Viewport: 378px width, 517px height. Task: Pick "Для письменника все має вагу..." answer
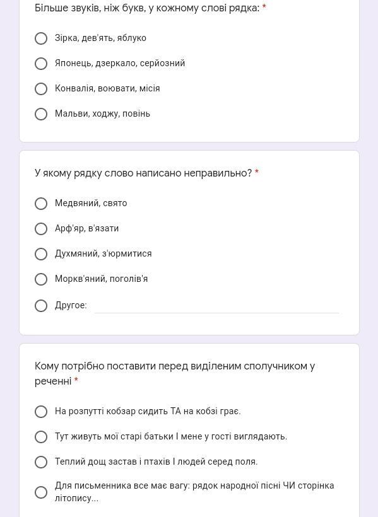coord(41,492)
